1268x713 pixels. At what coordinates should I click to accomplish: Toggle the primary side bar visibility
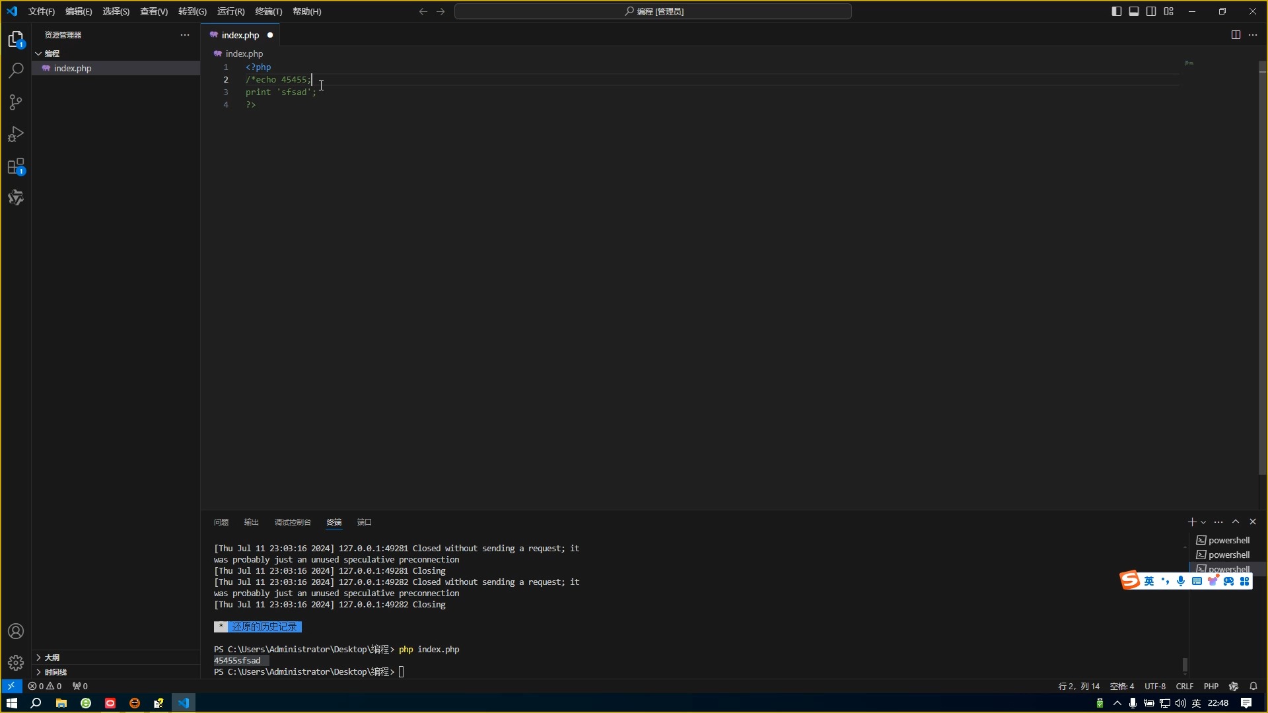click(1116, 11)
